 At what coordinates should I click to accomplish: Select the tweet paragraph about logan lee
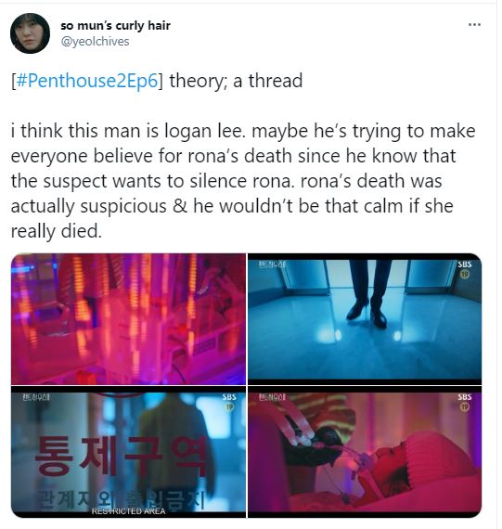pyautogui.click(x=243, y=181)
